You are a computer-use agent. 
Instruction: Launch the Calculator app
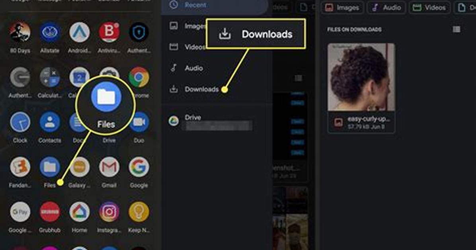pyautogui.click(x=49, y=77)
